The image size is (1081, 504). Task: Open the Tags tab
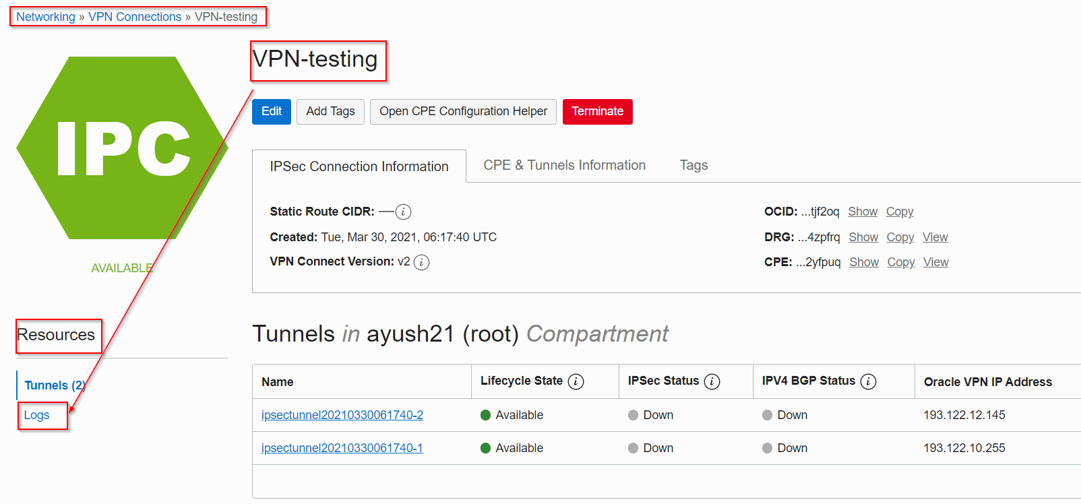(693, 166)
